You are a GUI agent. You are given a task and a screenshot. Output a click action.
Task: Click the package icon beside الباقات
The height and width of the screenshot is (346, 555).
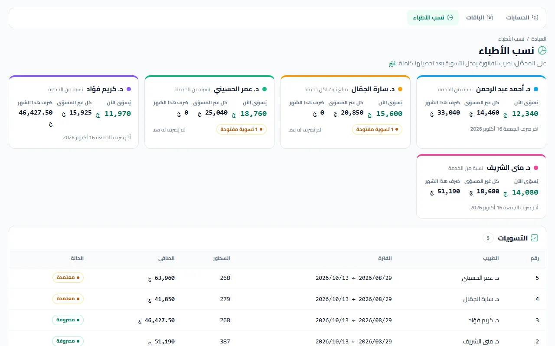[490, 18]
